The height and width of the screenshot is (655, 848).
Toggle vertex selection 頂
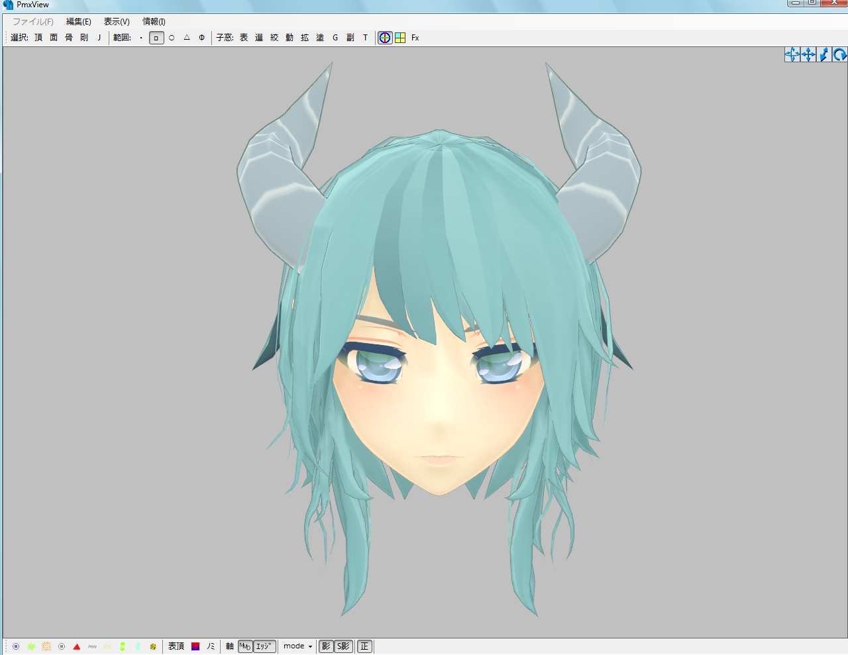(x=38, y=38)
